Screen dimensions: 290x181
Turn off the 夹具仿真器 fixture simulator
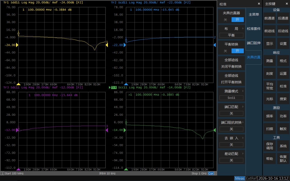point(225,20)
